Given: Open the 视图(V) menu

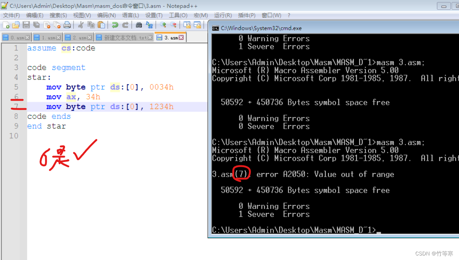Looking at the screenshot, I should coord(82,15).
